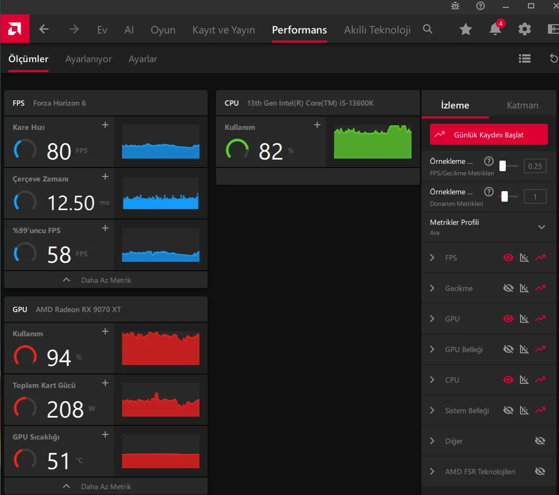The image size is (559, 495).
Task: Open notifications bell icon
Action: tap(496, 28)
